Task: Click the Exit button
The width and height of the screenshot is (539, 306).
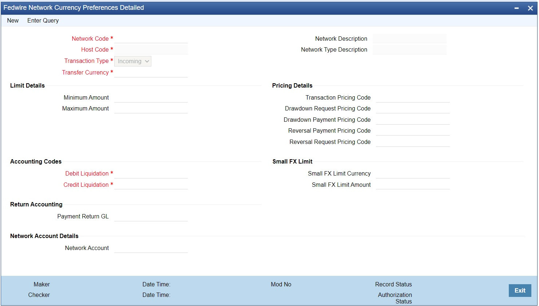Action: 520,290
